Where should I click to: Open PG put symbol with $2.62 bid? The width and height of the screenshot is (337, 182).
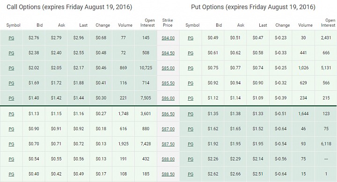point(190,174)
